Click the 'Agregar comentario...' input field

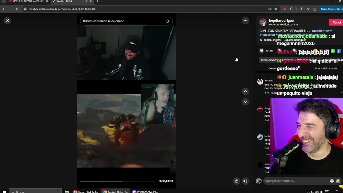point(296,181)
